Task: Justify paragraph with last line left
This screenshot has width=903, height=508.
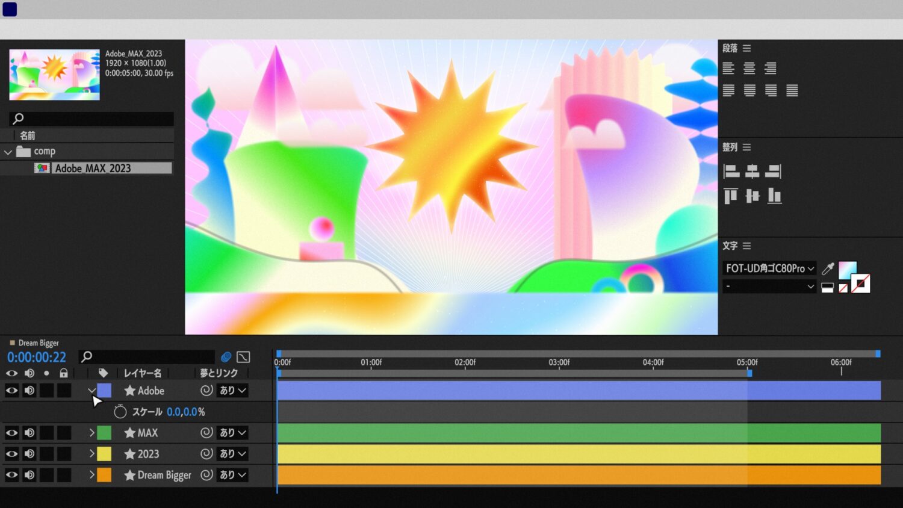Action: click(x=728, y=90)
